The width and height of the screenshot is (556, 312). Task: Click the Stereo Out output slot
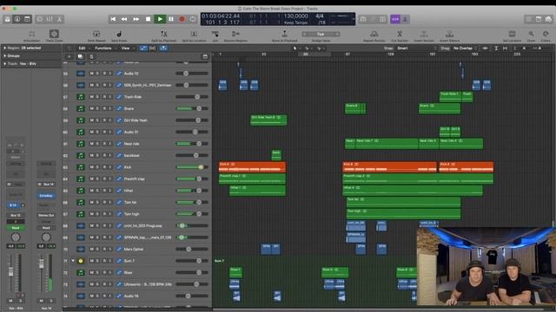tap(46, 215)
